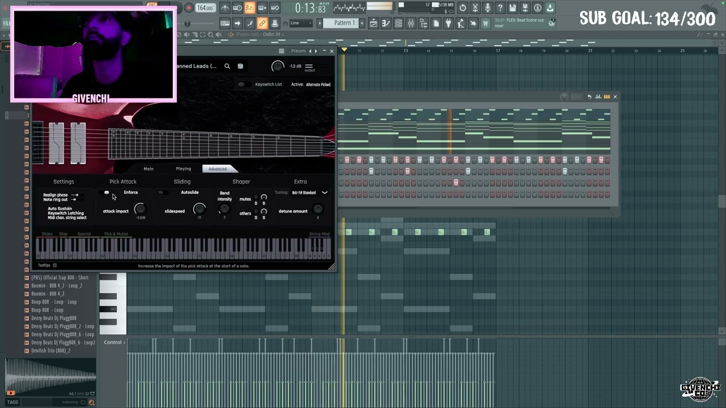Open the Tuning 8str F# Standard dropdown

pyautogui.click(x=309, y=193)
